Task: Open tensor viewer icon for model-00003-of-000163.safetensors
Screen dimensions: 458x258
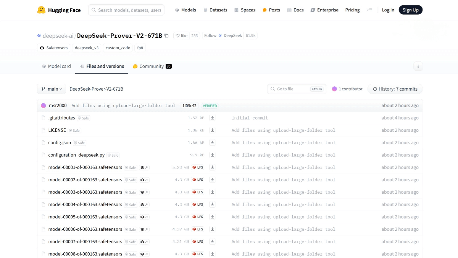Action: [x=144, y=192]
